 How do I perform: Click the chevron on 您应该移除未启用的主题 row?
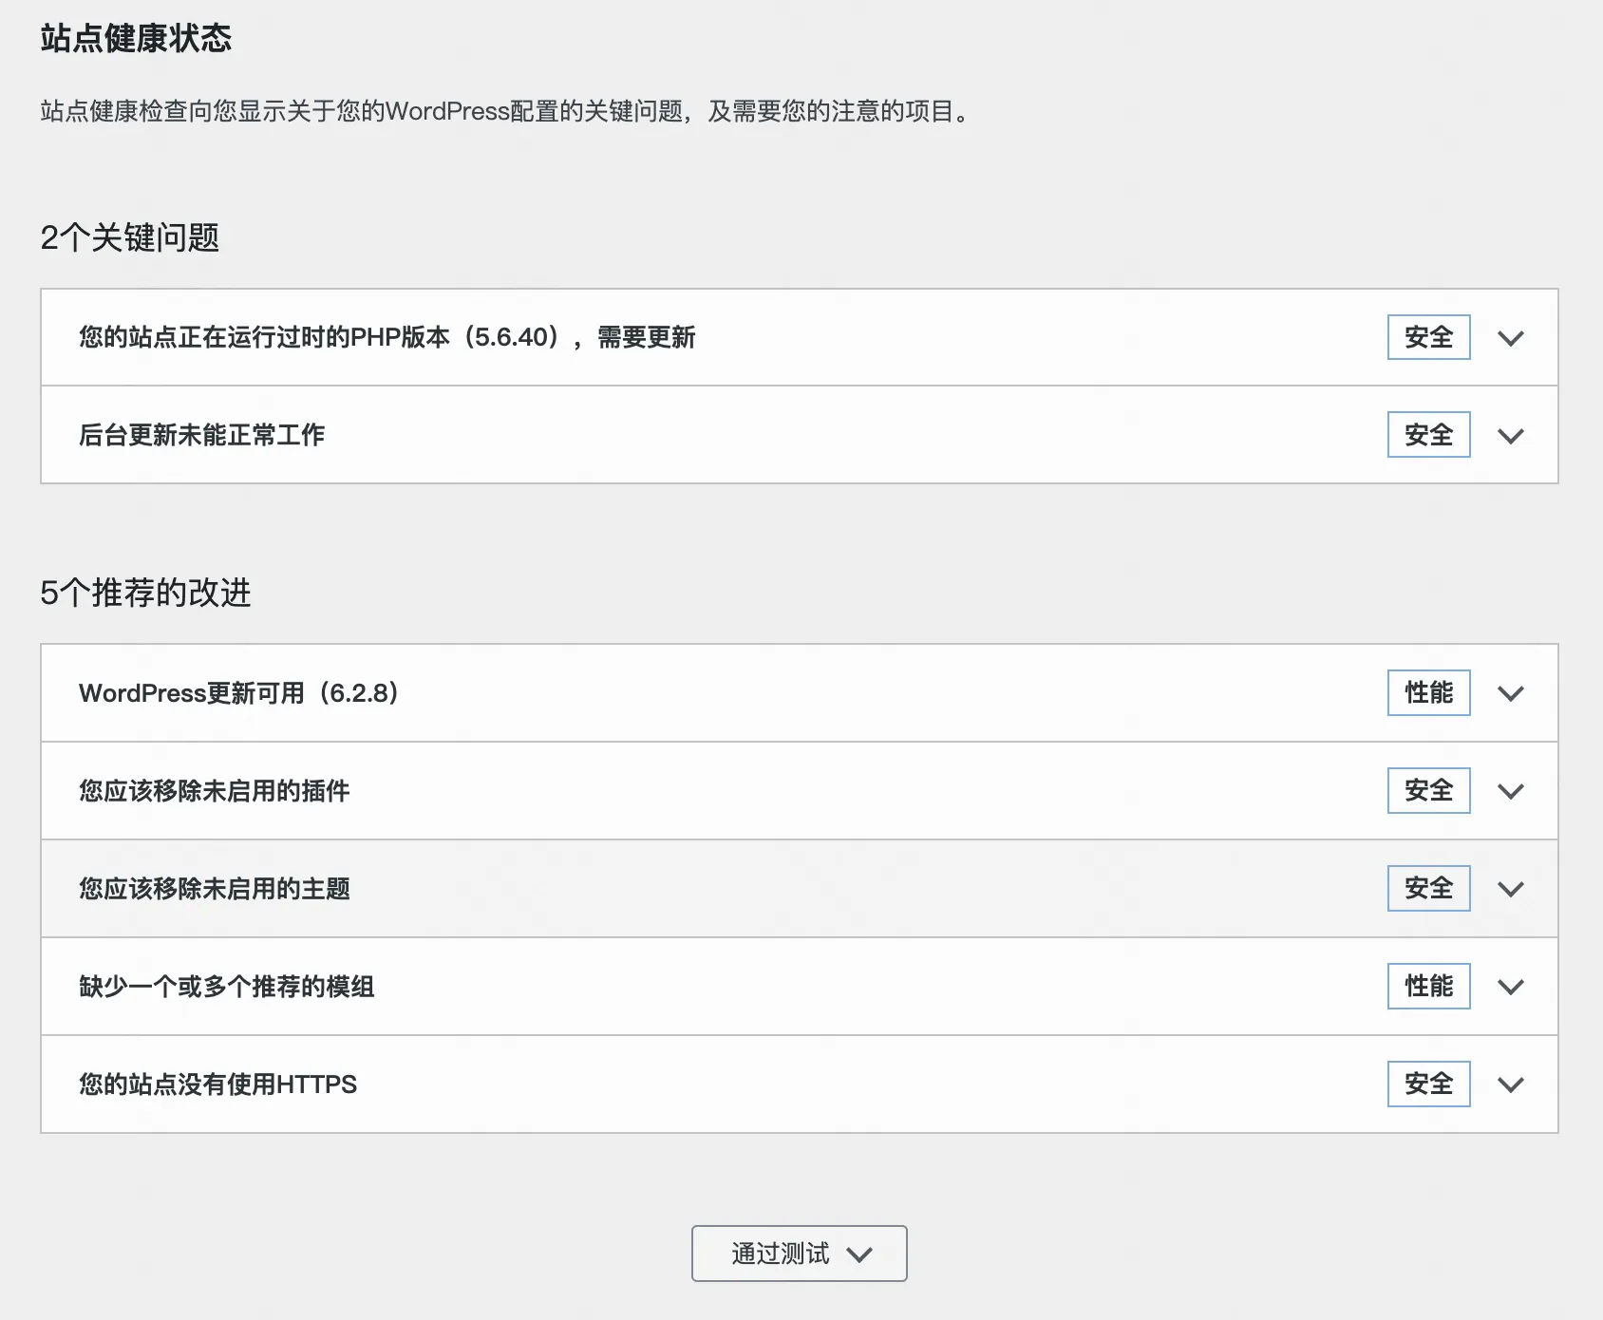(1510, 889)
